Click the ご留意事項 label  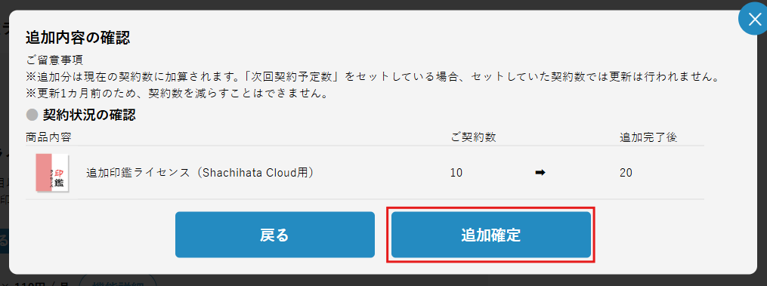click(54, 60)
